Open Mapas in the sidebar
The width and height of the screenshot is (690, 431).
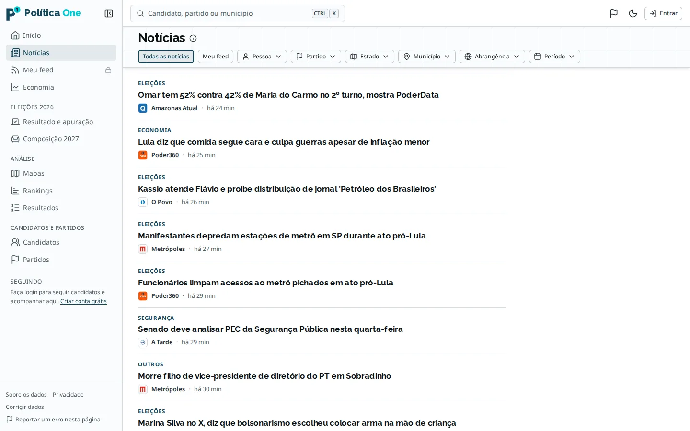click(61, 173)
